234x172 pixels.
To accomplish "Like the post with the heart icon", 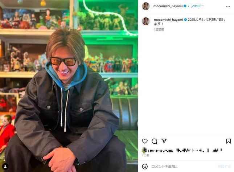I will [x=145, y=141].
